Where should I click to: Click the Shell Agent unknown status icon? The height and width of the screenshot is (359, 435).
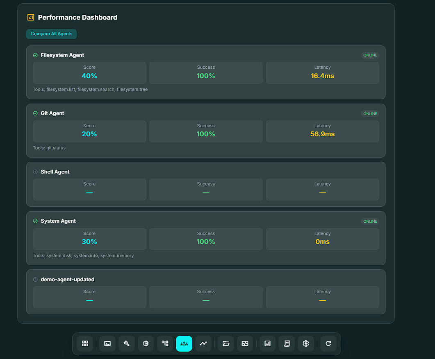(x=35, y=172)
